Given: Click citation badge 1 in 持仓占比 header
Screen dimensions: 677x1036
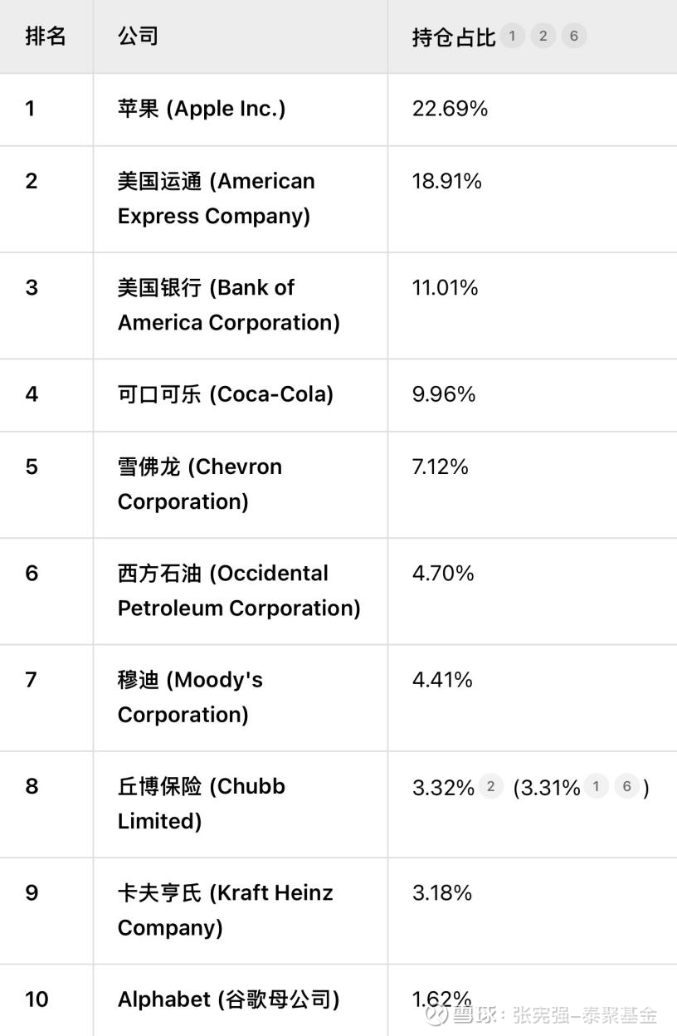Looking at the screenshot, I should click(513, 36).
